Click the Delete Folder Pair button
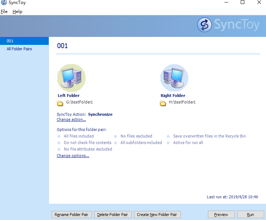Screen dimensions: 266x220 (113, 215)
